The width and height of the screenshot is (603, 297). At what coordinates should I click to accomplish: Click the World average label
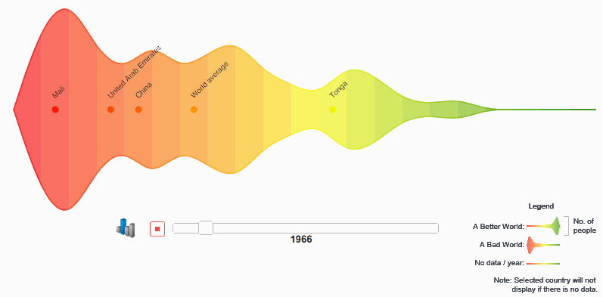[210, 80]
